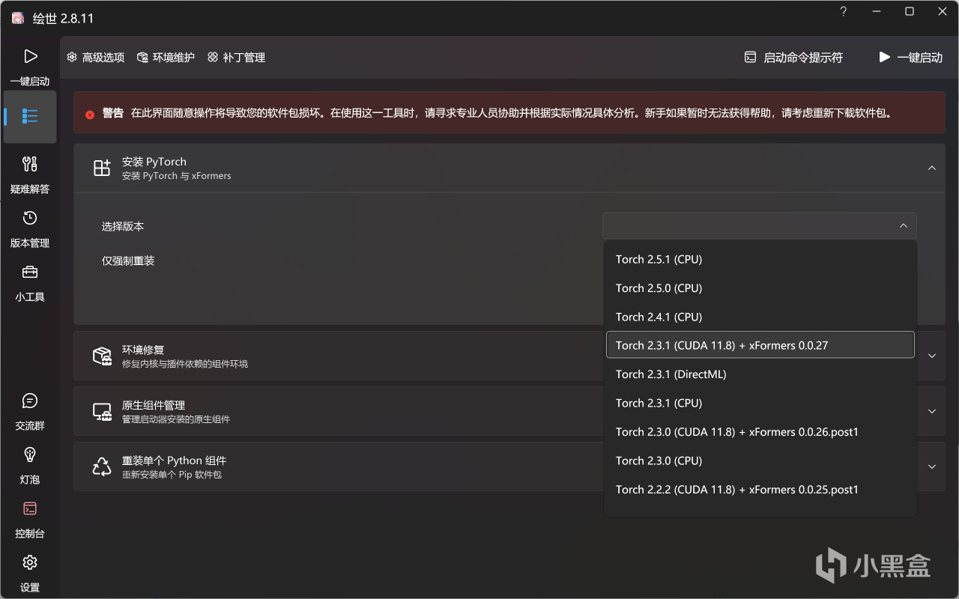Click the 环境修复 package repair icon
This screenshot has width=959, height=599.
102,356
